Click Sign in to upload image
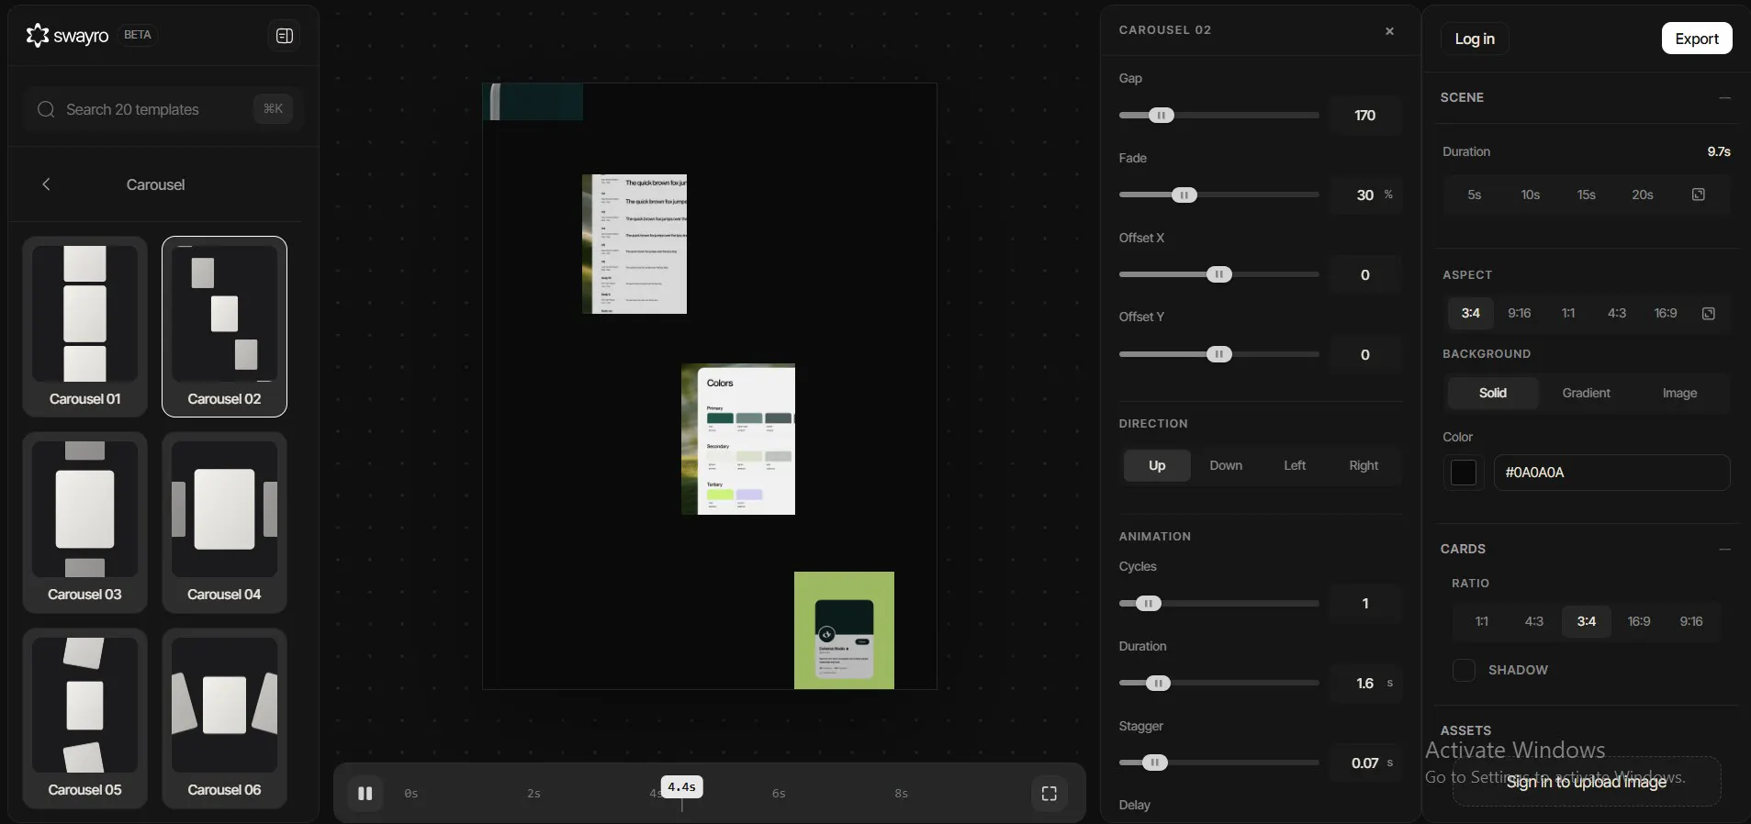Image resolution: width=1751 pixels, height=824 pixels. pos(1587,782)
